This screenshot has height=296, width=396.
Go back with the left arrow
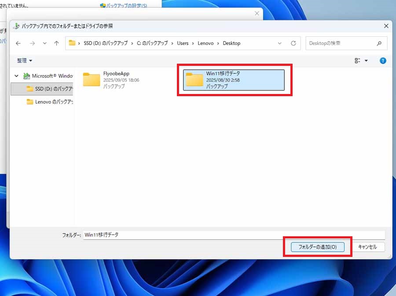(x=18, y=43)
